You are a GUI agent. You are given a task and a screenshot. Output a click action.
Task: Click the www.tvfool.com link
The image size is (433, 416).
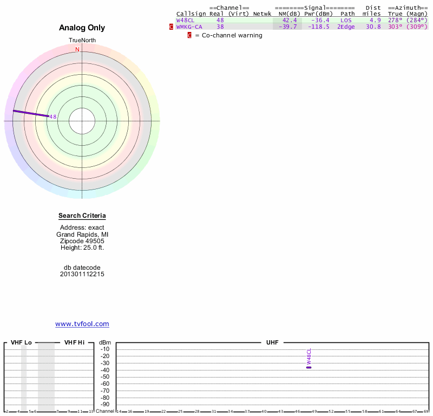tap(82, 324)
